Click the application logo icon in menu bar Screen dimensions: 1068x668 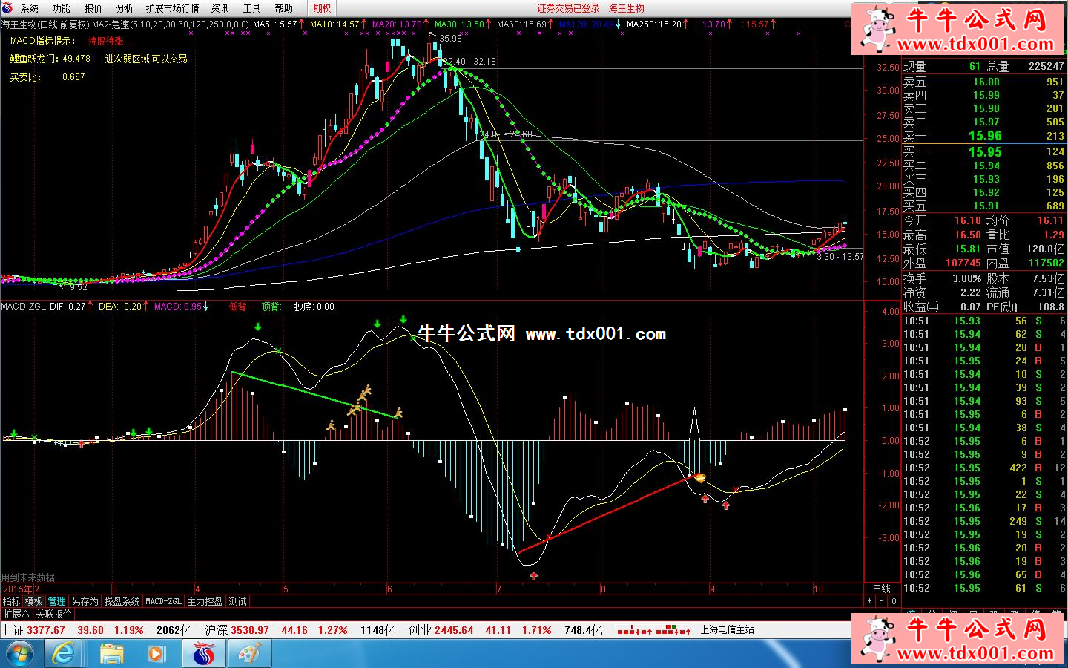coord(7,8)
